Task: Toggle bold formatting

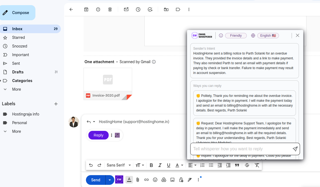Action: tap(151, 165)
